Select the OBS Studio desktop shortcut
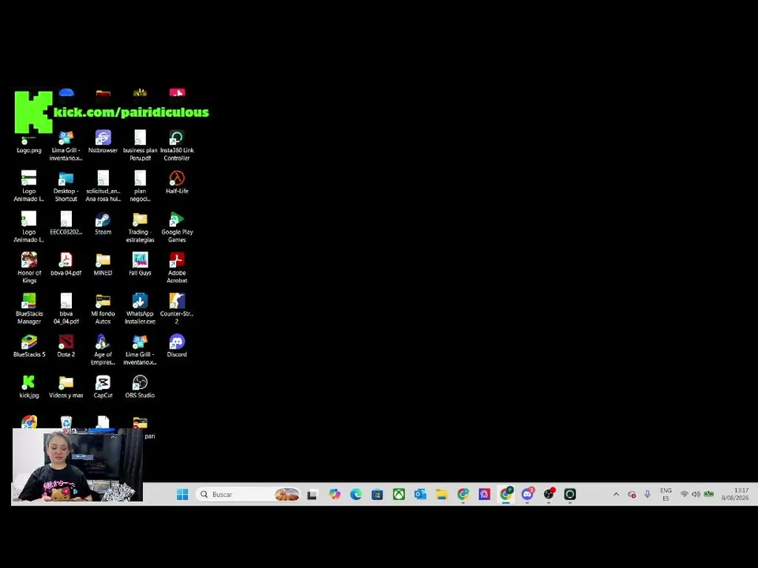The image size is (758, 568). [141, 387]
